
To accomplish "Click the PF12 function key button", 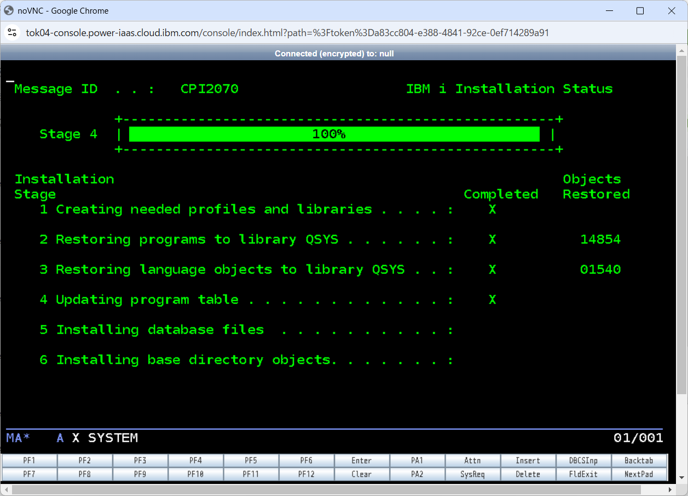I will pos(307,474).
